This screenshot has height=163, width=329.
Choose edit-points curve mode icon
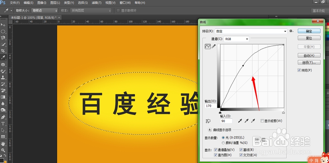(208, 46)
